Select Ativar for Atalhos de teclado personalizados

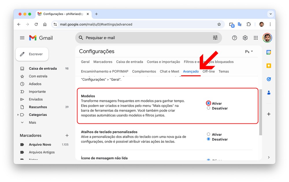pyautogui.click(x=208, y=134)
